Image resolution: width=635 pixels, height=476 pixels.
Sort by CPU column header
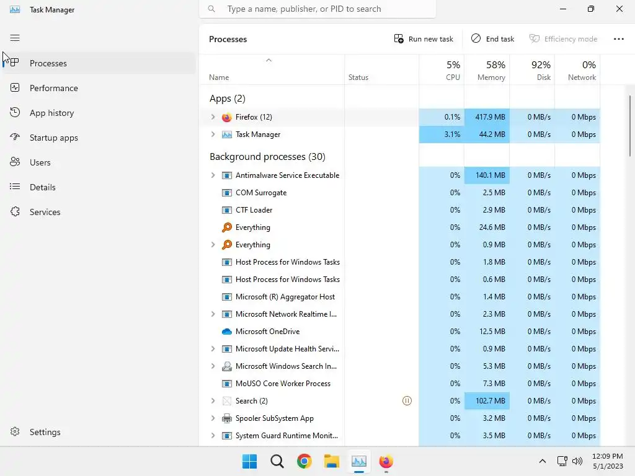(x=442, y=70)
